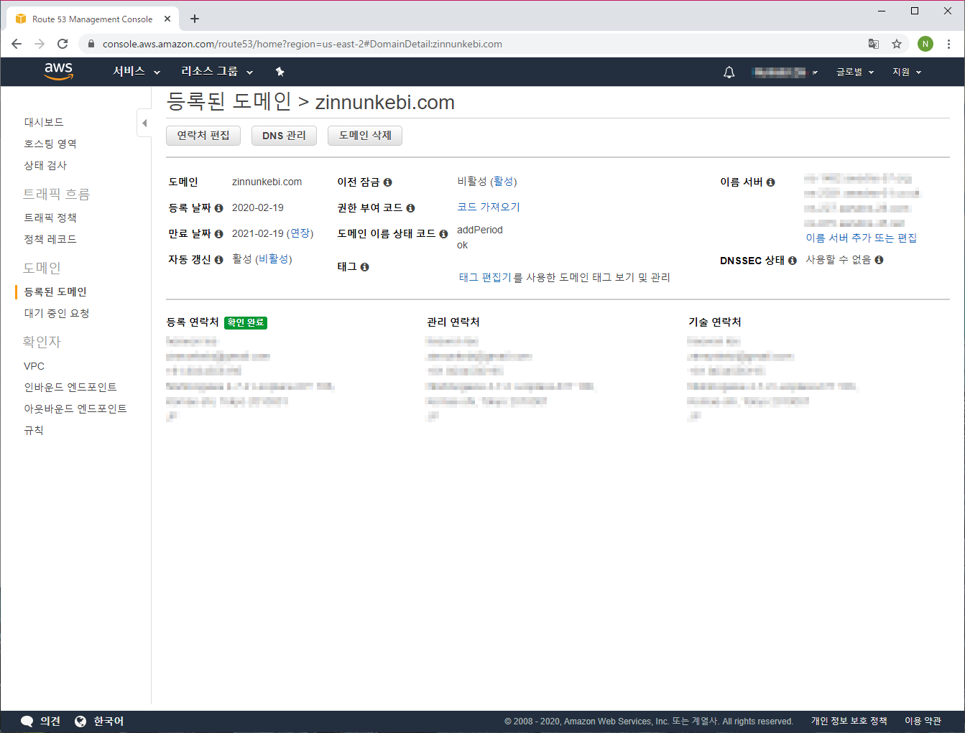
Task: Expand the 리소스 그룹 dropdown
Action: click(217, 72)
